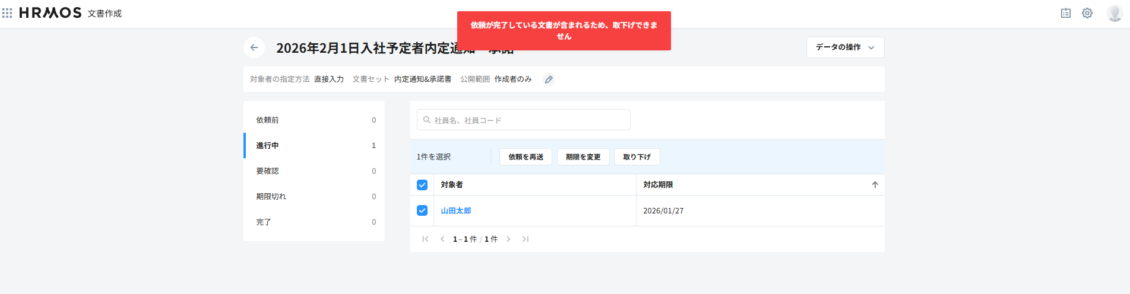Select the 依頼前 status tab
The width and height of the screenshot is (1130, 294).
pos(315,120)
